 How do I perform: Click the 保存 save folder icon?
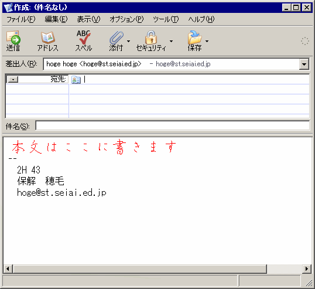point(194,38)
